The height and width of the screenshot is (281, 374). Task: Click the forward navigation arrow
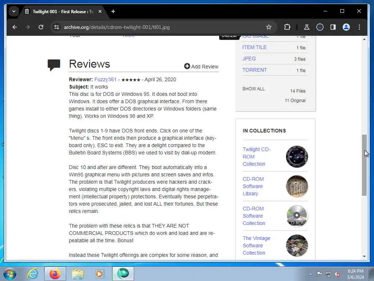[x=28, y=27]
